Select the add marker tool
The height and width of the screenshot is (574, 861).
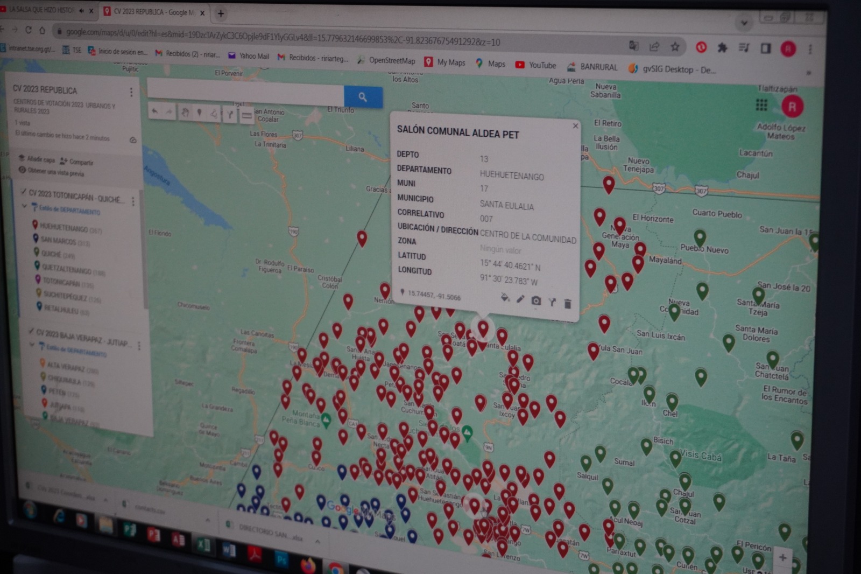200,113
